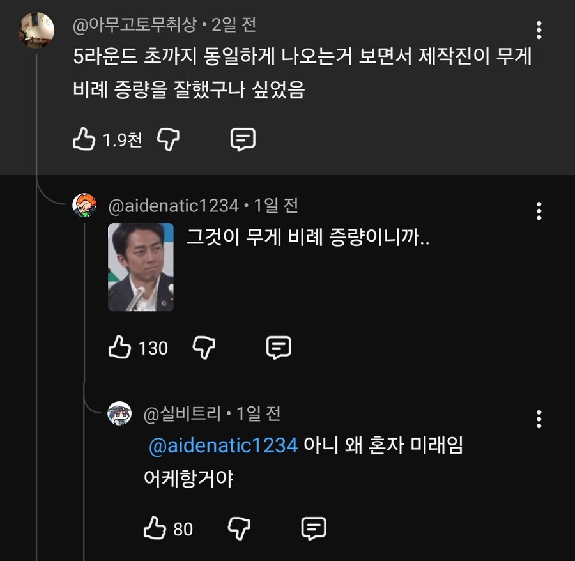Dislike @실비트리's reply

pyautogui.click(x=238, y=526)
